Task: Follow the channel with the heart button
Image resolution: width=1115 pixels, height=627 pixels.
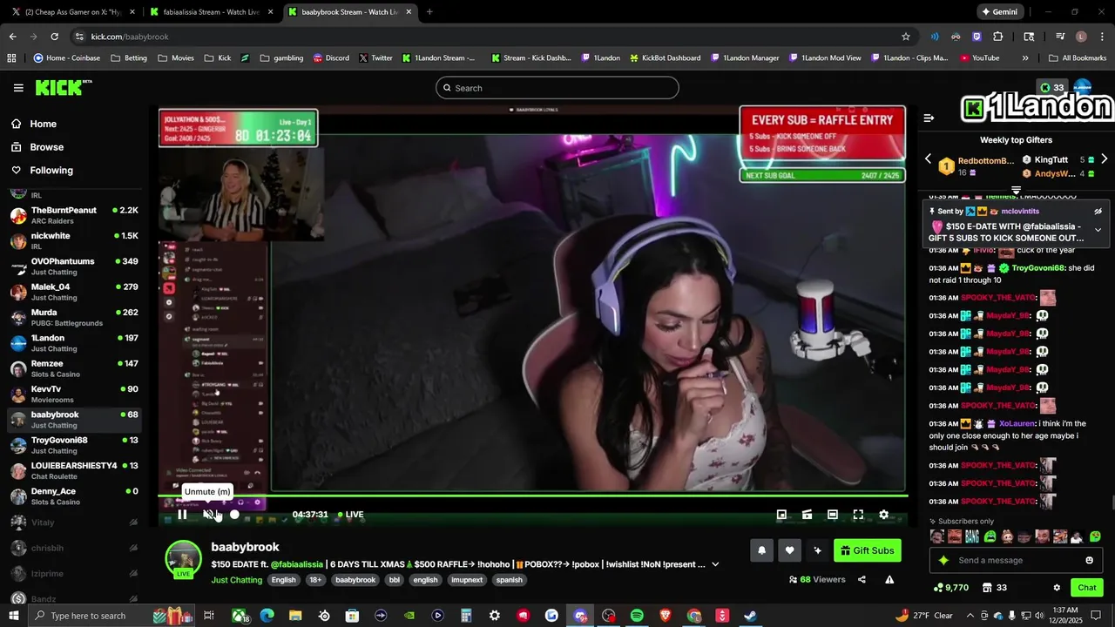Action: point(789,550)
